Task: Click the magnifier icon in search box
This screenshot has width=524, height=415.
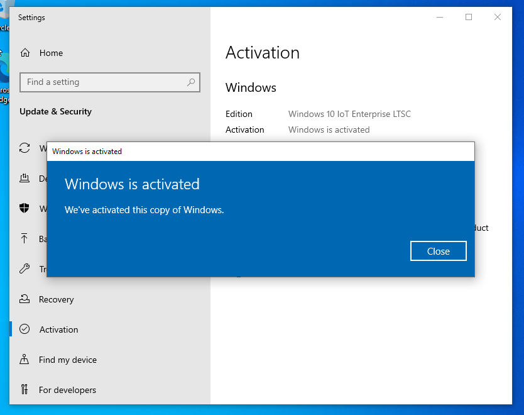Action: (x=191, y=82)
